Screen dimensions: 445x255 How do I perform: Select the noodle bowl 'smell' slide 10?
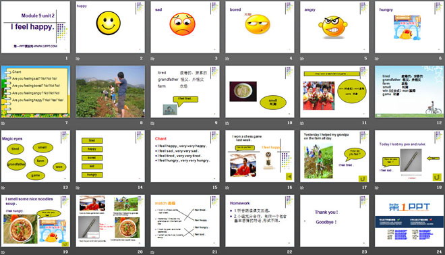(260, 92)
